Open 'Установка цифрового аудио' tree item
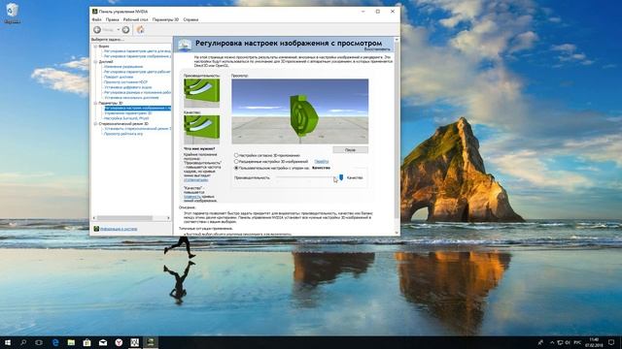The height and width of the screenshot is (349, 622). [127, 87]
